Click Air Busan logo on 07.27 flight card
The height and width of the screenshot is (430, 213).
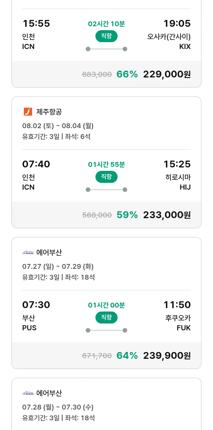(28, 253)
